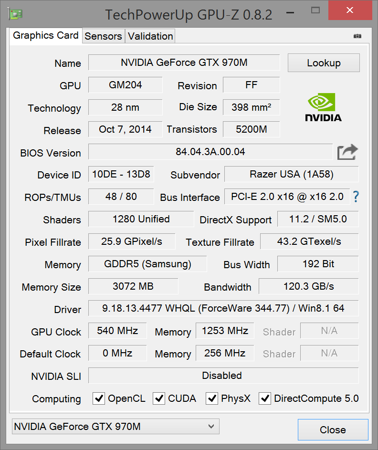The width and height of the screenshot is (378, 450).
Task: Click the Bus Width field 192 Bit
Action: tap(318, 264)
